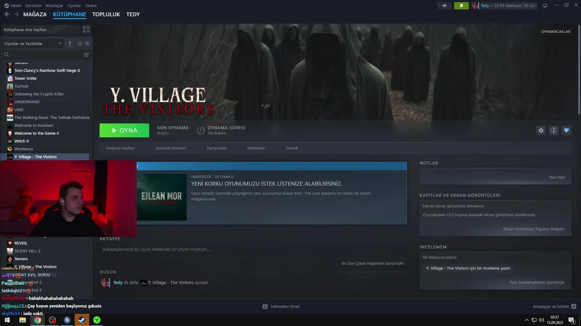Click Tüm İncelemelerimi Görüntüle
The width and height of the screenshot is (581, 326).
(537, 283)
